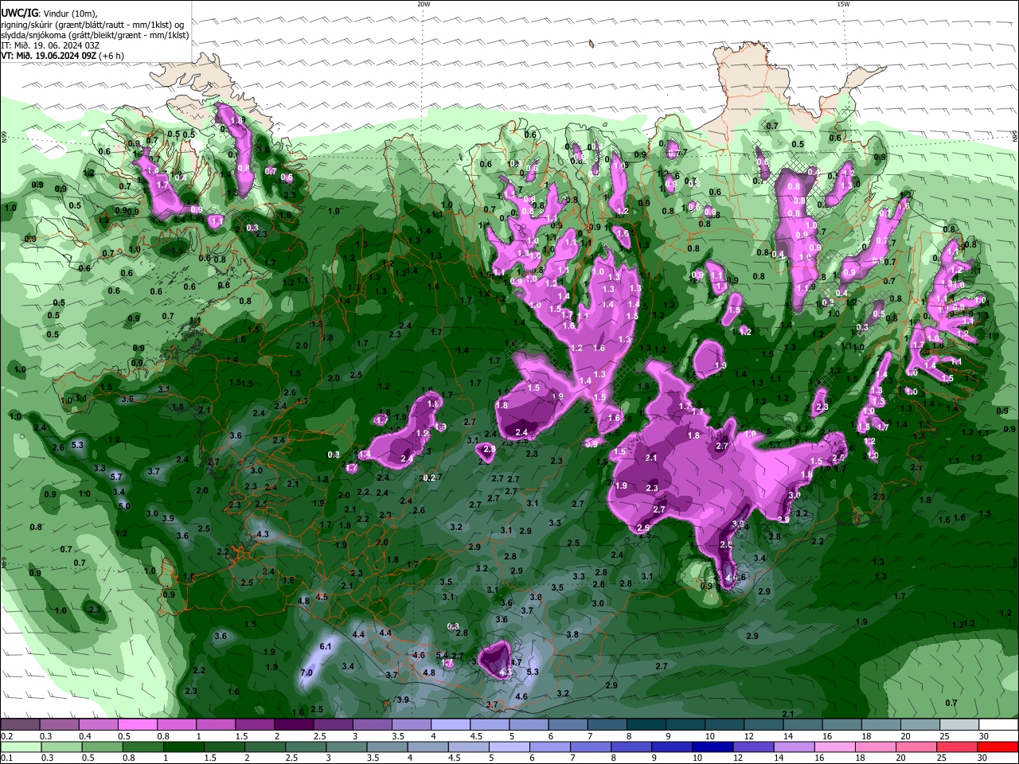Viewport: 1019px width, 764px height.
Task: Click the red swatch after 30 in rain scale
Action: (998, 747)
